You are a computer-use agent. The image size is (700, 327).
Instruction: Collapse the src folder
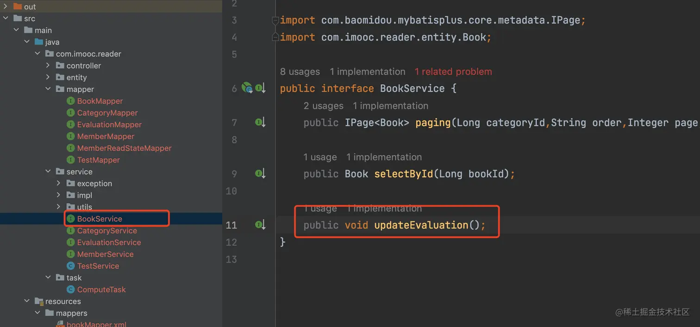click(6, 19)
